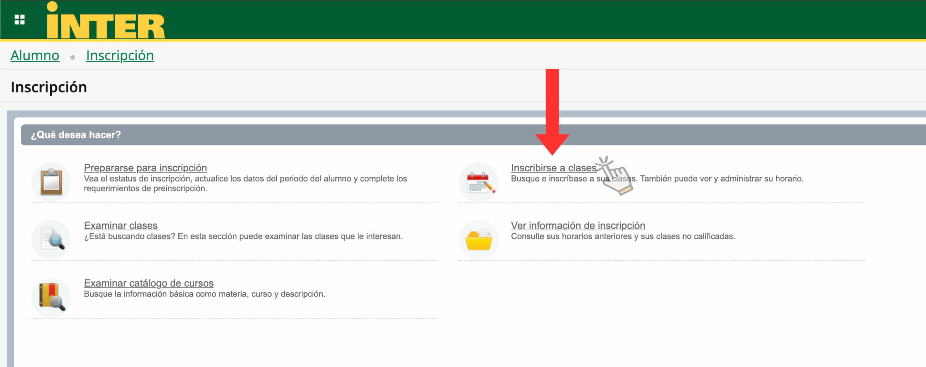Open the Prepararse para inscripción link
Screen dimensions: 926x367
tap(145, 168)
